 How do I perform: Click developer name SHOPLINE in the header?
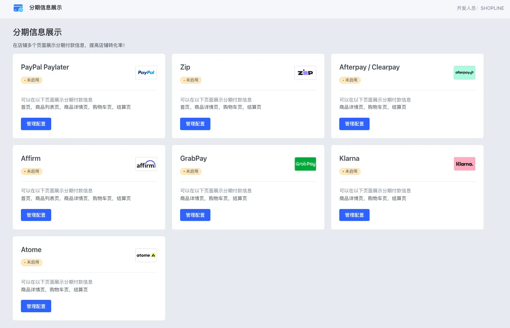click(492, 8)
